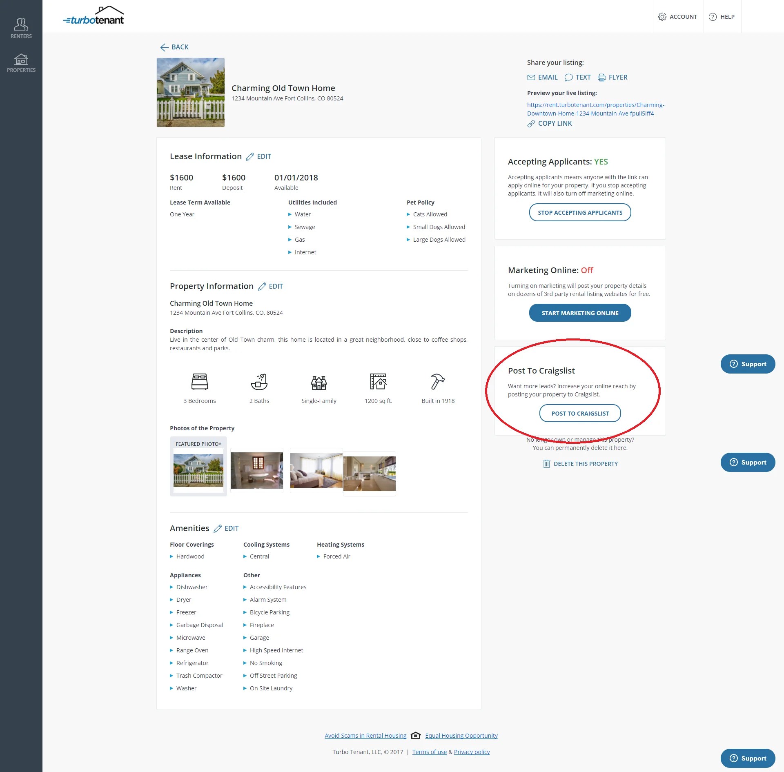Open the Terms of use link
The height and width of the screenshot is (772, 784).
coord(429,752)
